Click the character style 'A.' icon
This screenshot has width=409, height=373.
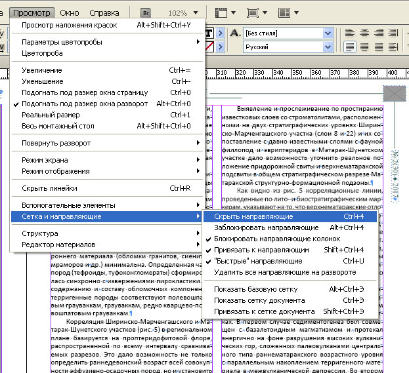(235, 33)
